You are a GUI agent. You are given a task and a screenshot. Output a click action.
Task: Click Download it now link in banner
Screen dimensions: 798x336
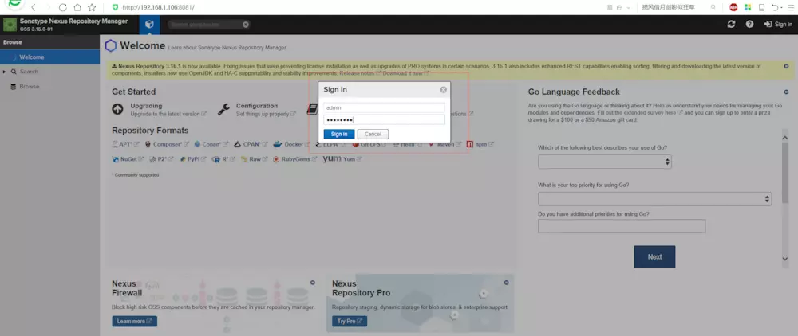tap(405, 73)
